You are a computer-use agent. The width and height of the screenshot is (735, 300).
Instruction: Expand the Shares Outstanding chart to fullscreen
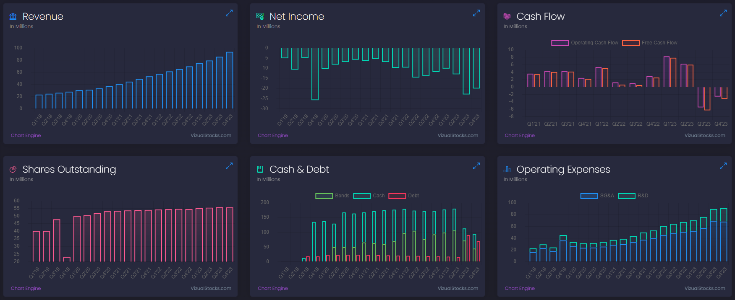click(x=229, y=166)
